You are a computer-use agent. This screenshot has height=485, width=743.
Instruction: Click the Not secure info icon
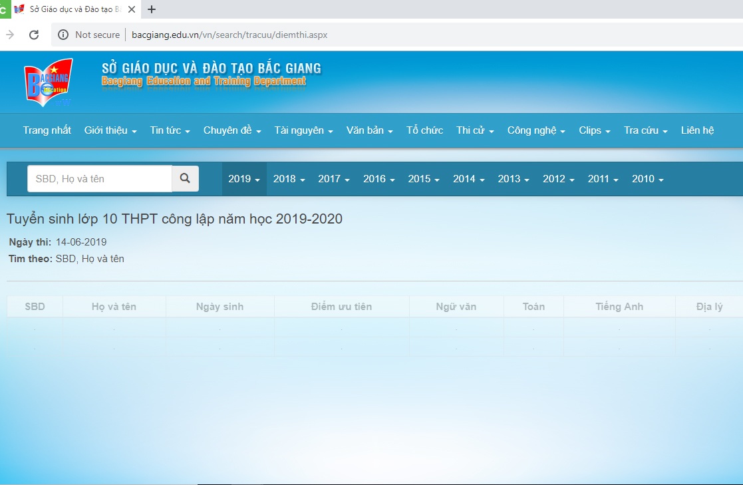62,35
